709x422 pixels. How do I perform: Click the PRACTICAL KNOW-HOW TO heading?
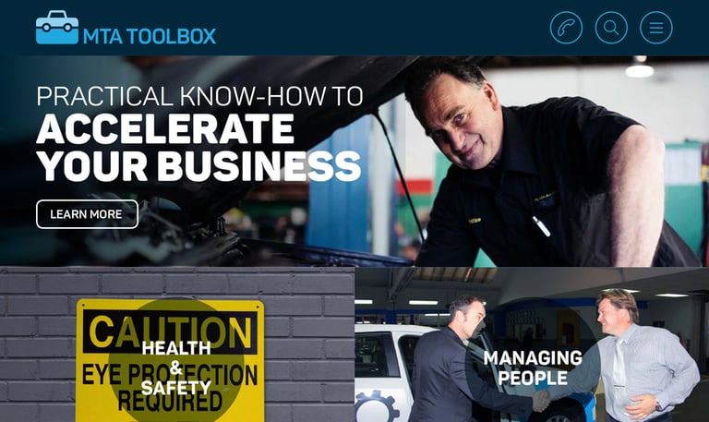[199, 96]
